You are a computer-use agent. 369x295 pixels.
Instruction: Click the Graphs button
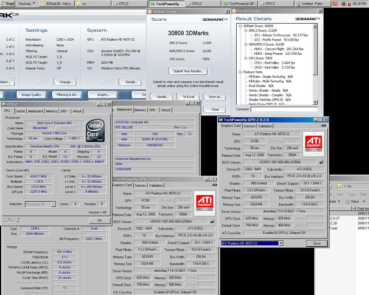point(103,95)
